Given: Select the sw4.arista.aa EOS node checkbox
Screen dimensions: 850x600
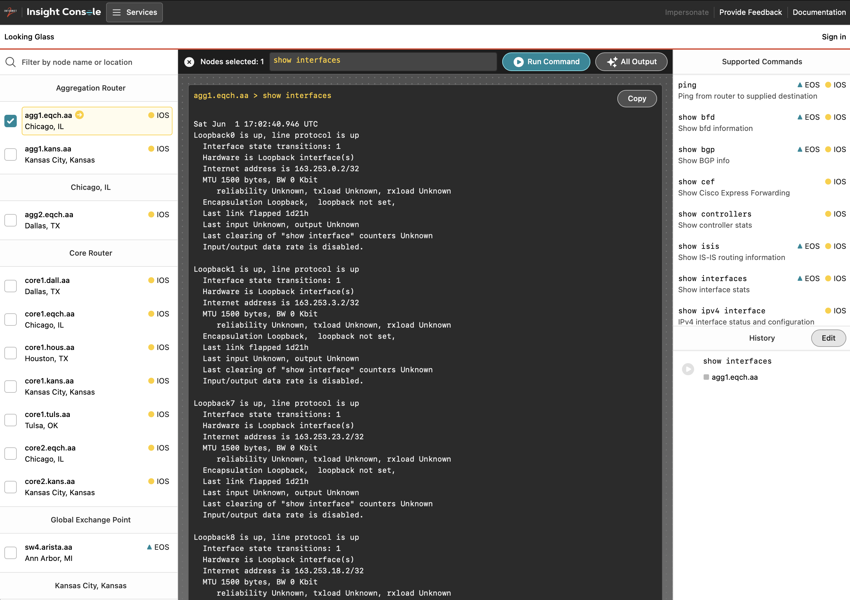Looking at the screenshot, I should point(10,553).
